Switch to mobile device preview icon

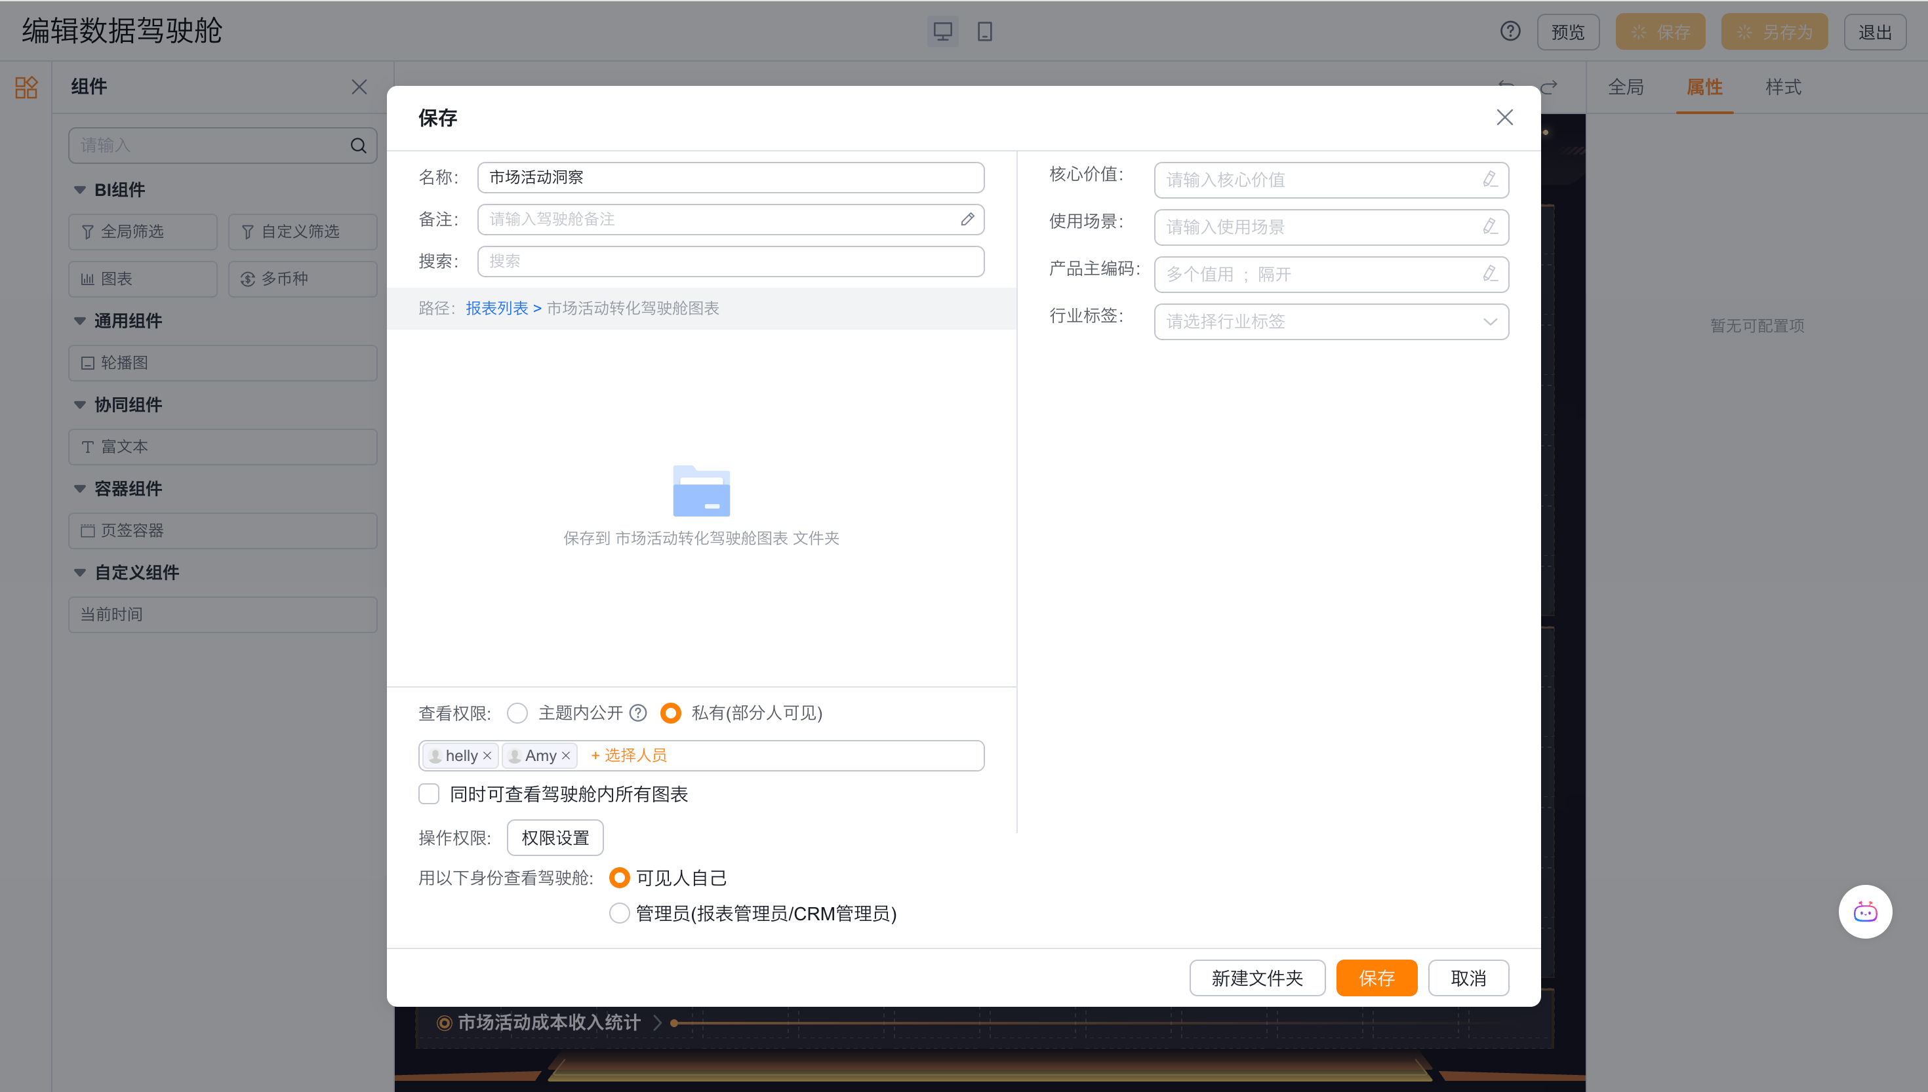985,31
